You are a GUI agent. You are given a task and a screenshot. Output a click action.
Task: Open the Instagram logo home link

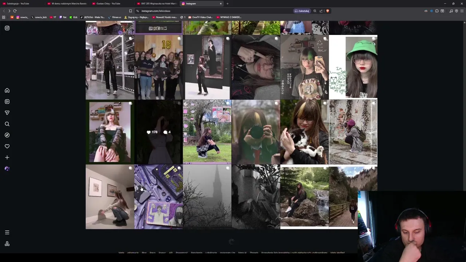point(7,28)
